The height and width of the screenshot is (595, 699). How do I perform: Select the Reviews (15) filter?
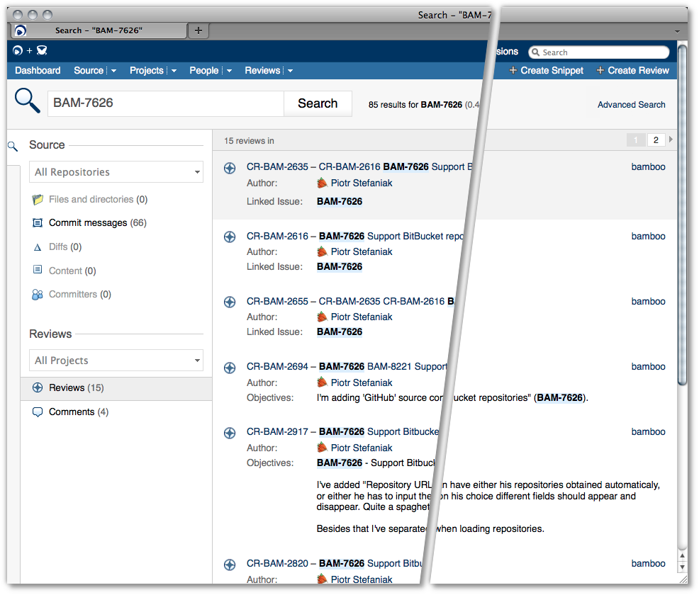76,388
